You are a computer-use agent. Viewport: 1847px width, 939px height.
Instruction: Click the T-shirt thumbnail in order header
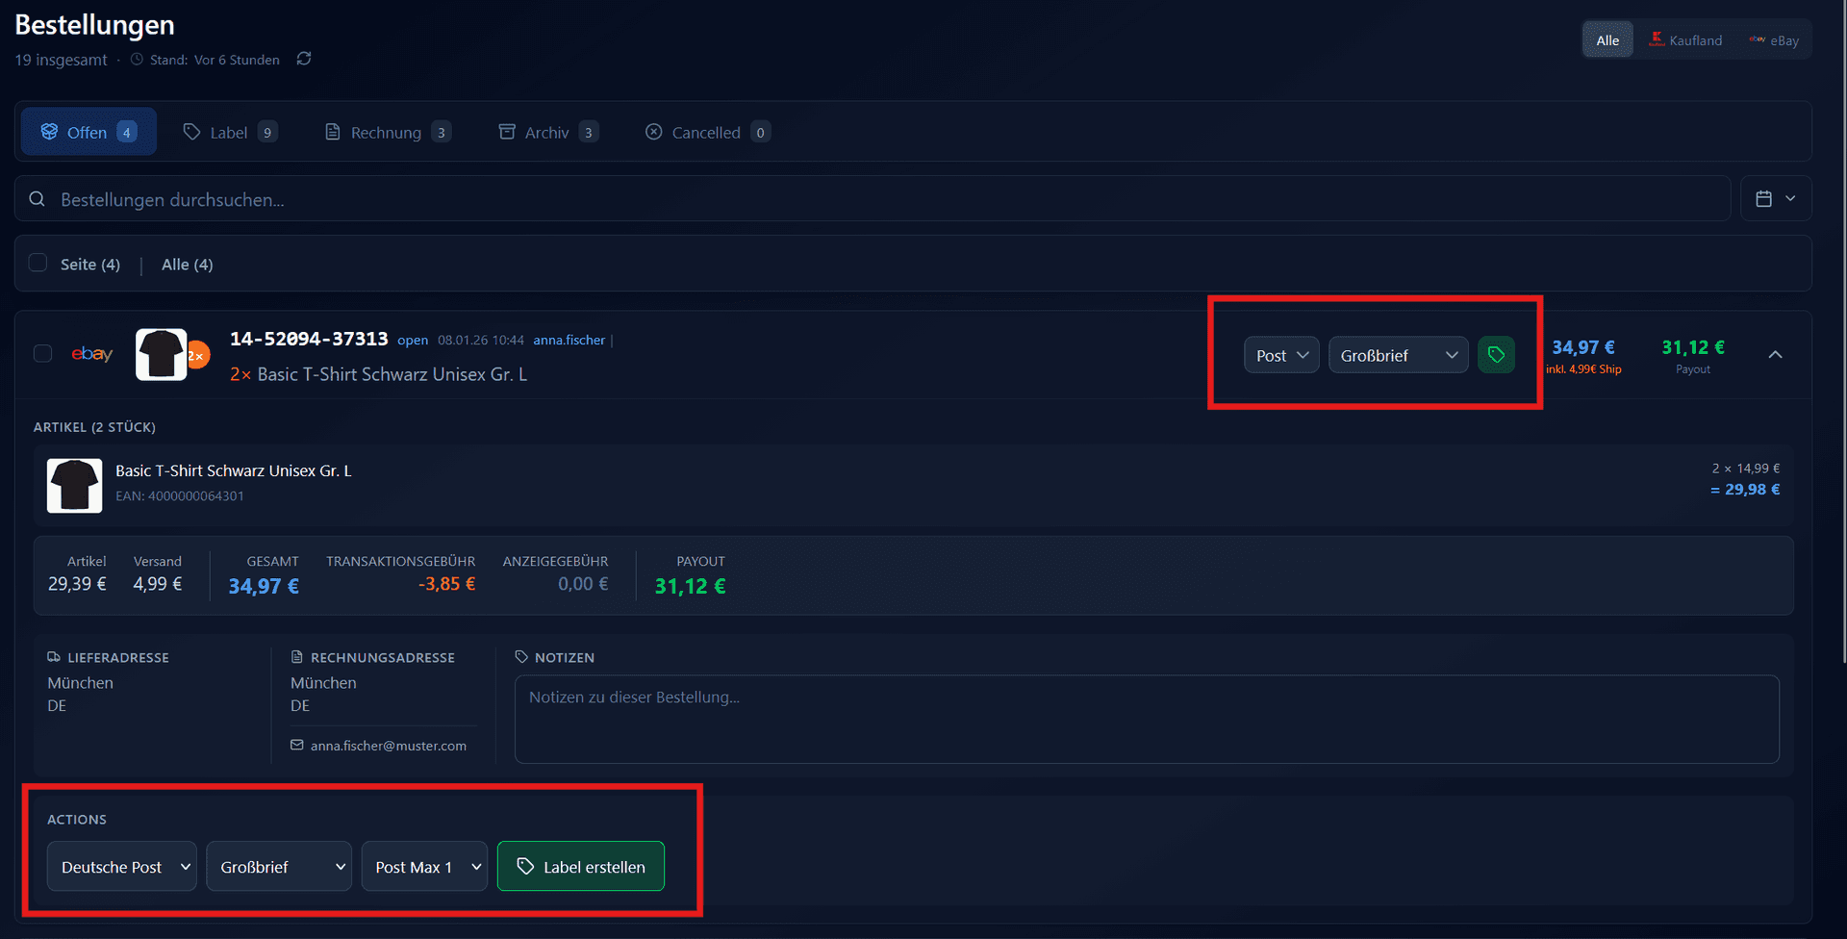point(161,354)
